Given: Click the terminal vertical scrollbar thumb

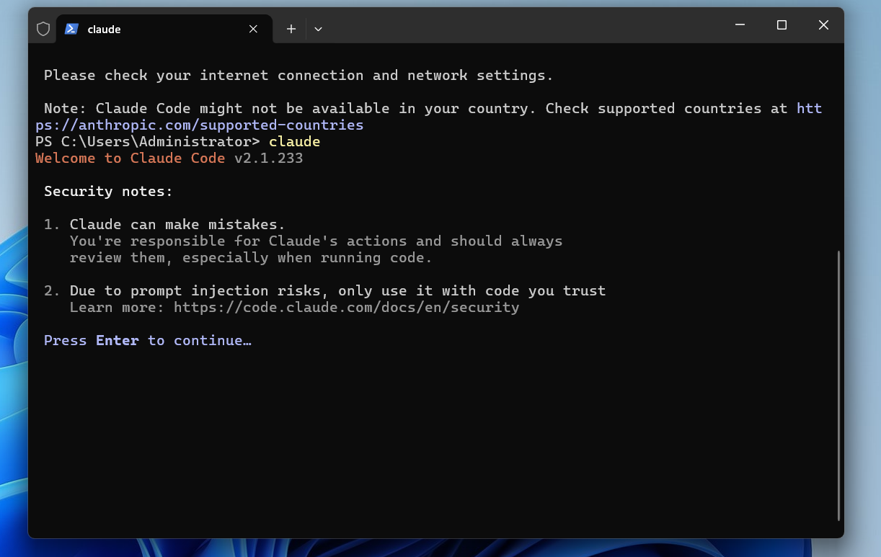Looking at the screenshot, I should (839, 386).
